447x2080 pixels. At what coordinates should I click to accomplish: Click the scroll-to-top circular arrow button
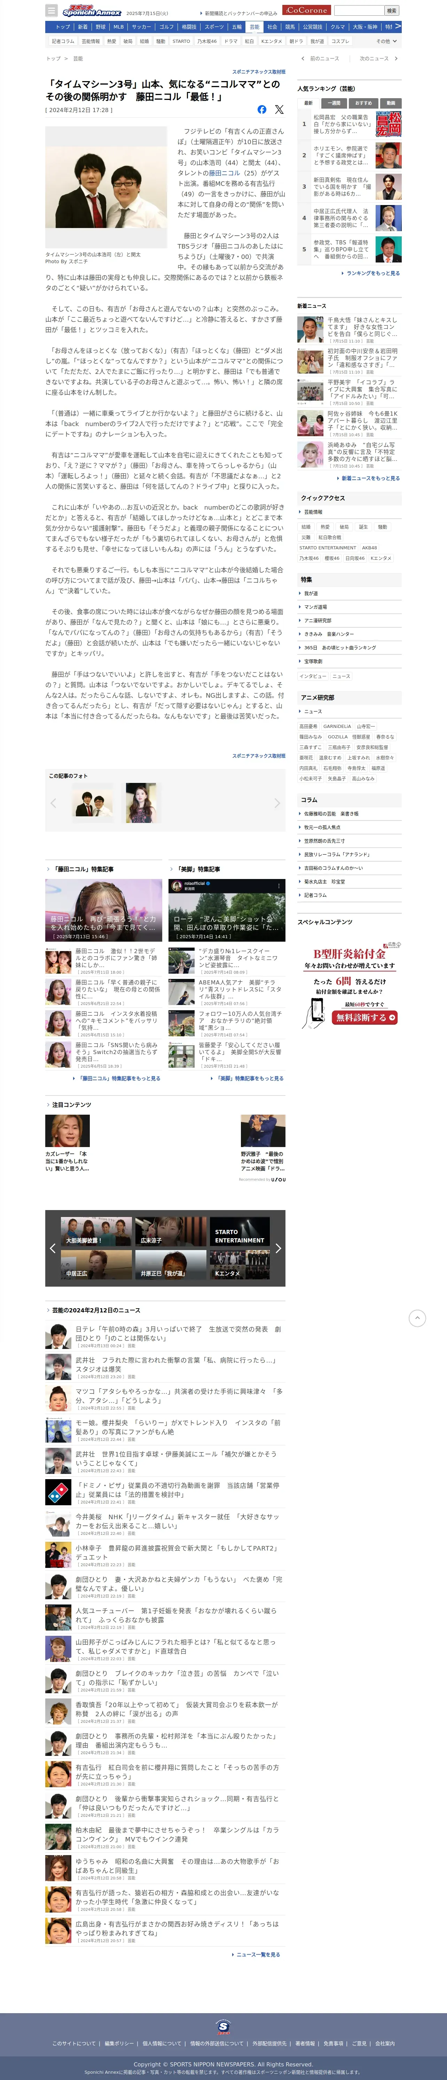(x=417, y=1318)
